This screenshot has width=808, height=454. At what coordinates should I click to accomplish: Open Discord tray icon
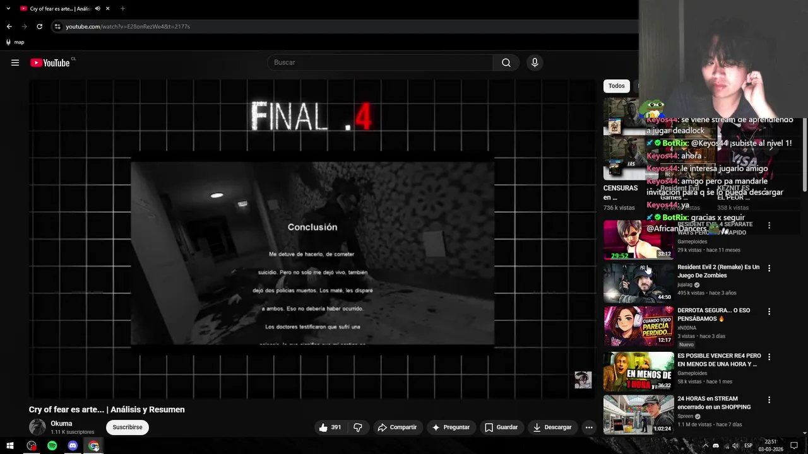716,446
